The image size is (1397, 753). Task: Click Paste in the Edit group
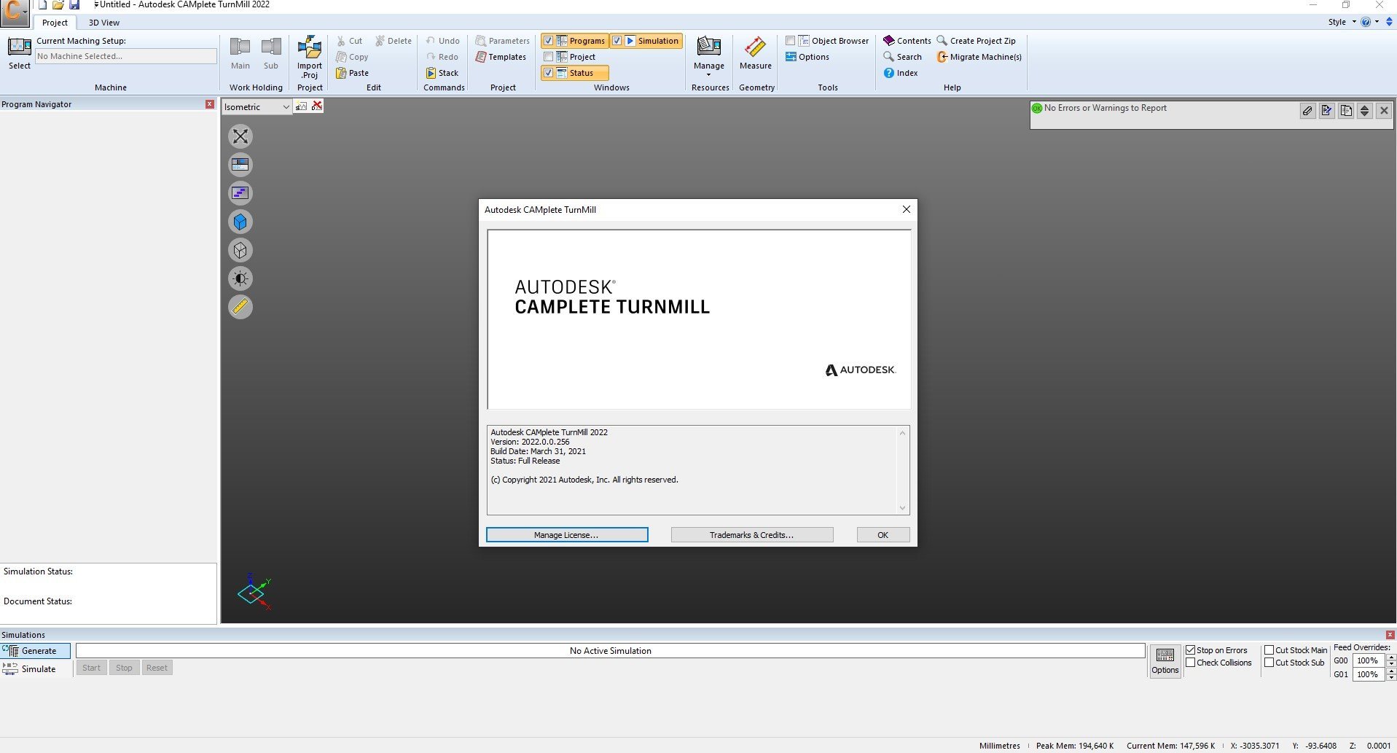[353, 73]
